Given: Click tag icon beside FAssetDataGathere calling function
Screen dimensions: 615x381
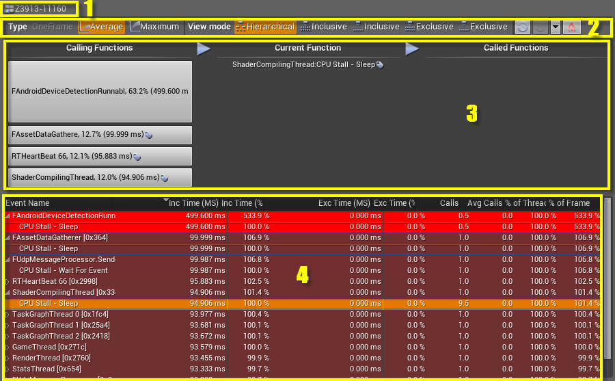Looking at the screenshot, I should click(149, 135).
